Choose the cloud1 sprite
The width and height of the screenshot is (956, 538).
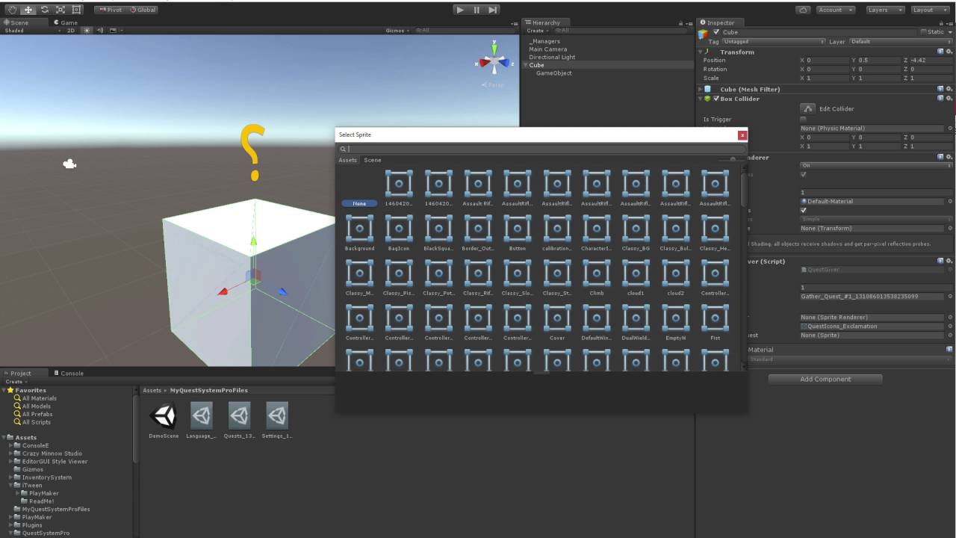pos(636,278)
